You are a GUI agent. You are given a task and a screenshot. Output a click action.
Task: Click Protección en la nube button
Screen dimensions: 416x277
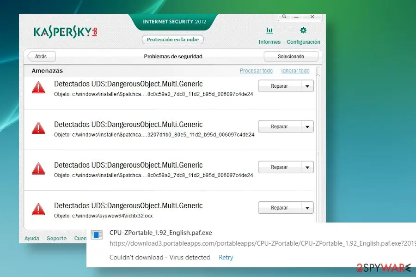click(x=173, y=40)
